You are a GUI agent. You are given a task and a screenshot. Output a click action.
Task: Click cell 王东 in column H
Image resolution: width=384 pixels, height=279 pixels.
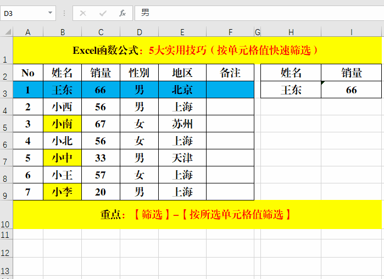[291, 90]
